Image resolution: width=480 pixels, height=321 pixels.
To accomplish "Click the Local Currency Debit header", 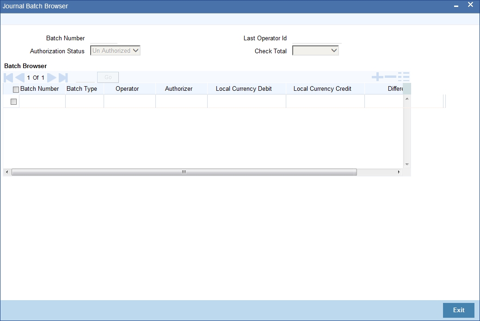I will (244, 88).
